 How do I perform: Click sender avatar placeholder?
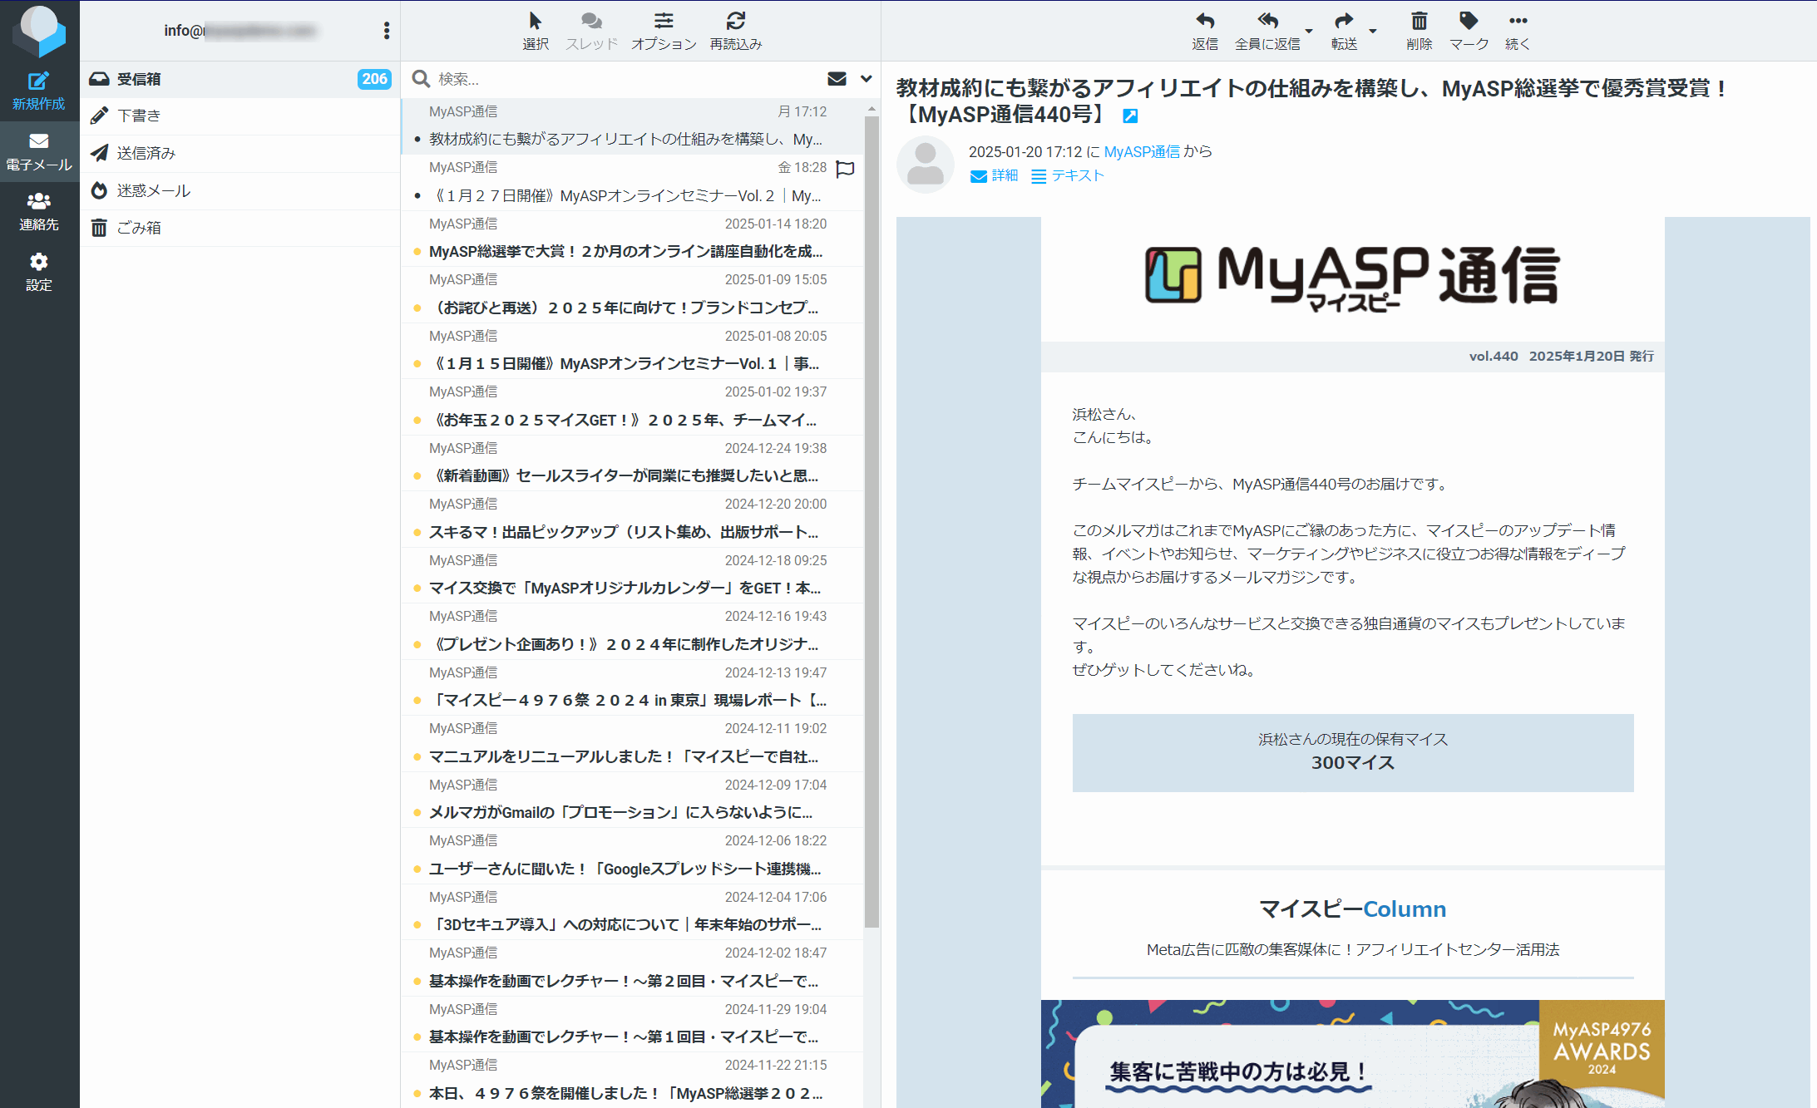pos(925,164)
